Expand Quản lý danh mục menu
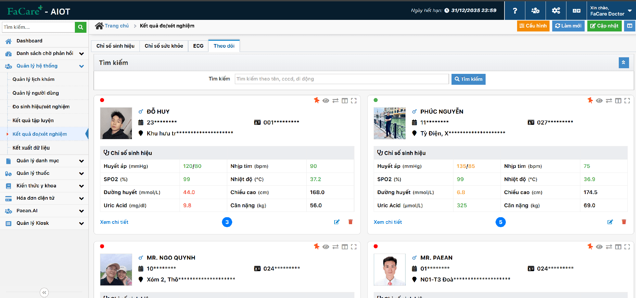The width and height of the screenshot is (636, 298). point(44,161)
